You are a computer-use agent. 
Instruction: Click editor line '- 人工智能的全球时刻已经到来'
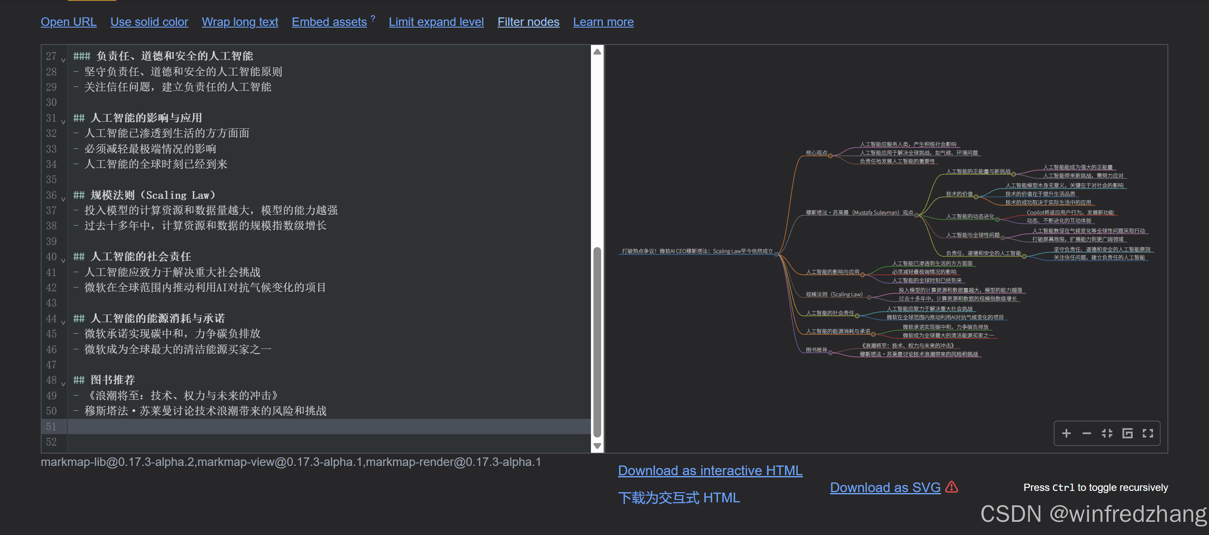150,164
